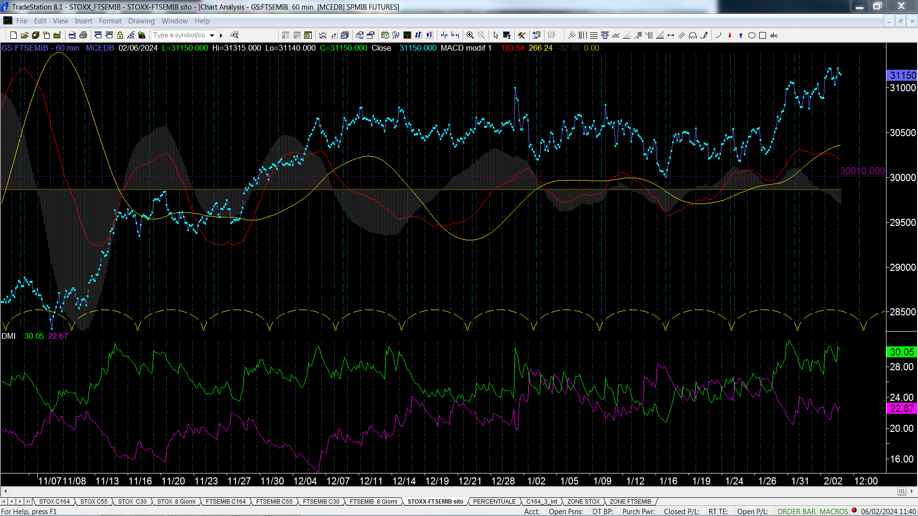Switch to the FTSEMIB 8 Giorni tab
This screenshot has width=918, height=516.
(373, 501)
